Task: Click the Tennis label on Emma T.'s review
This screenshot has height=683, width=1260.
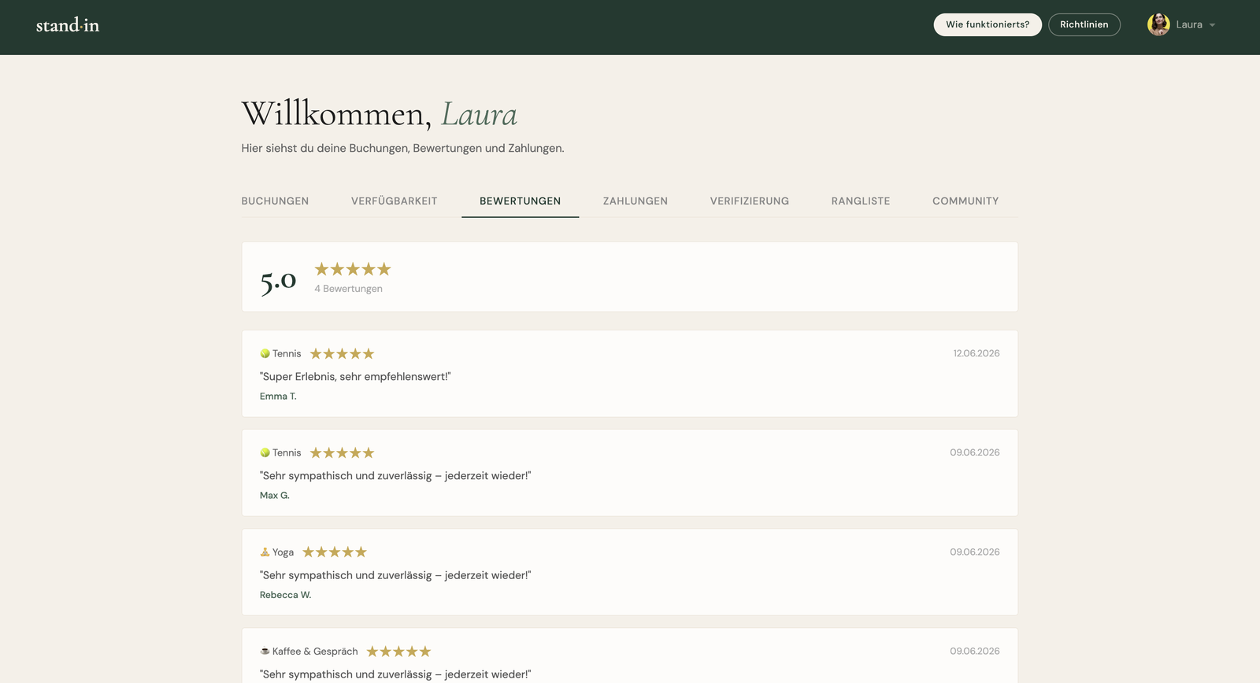Action: click(x=287, y=354)
